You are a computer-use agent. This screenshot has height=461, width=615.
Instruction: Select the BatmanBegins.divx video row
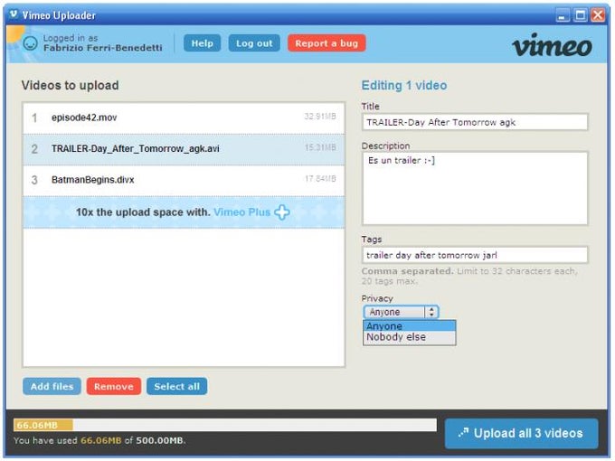click(184, 180)
